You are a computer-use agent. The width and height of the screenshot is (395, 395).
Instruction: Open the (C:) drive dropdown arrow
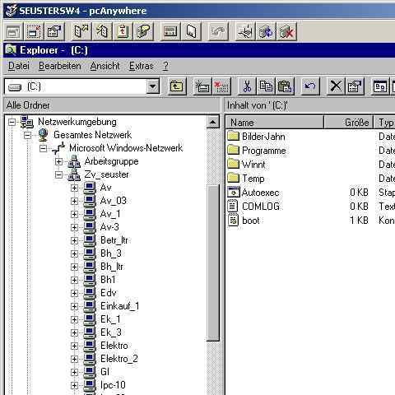153,87
